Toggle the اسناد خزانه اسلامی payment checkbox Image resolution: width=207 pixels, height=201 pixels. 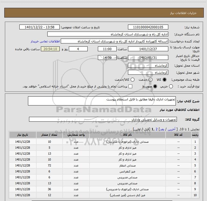click(130, 87)
